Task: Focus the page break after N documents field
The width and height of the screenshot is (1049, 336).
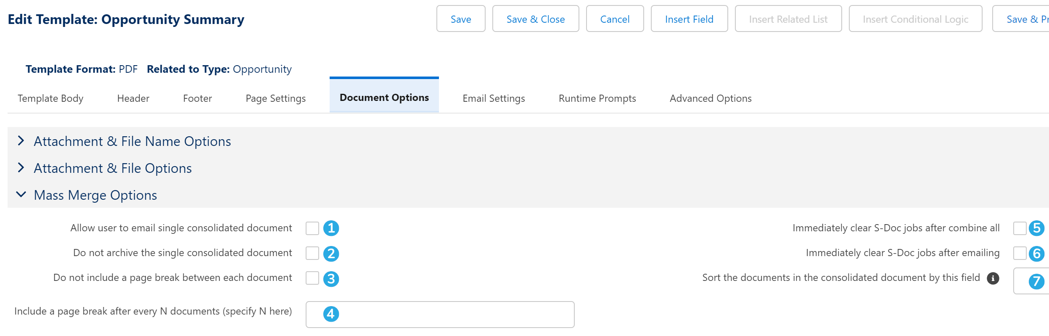Action: pos(440,315)
